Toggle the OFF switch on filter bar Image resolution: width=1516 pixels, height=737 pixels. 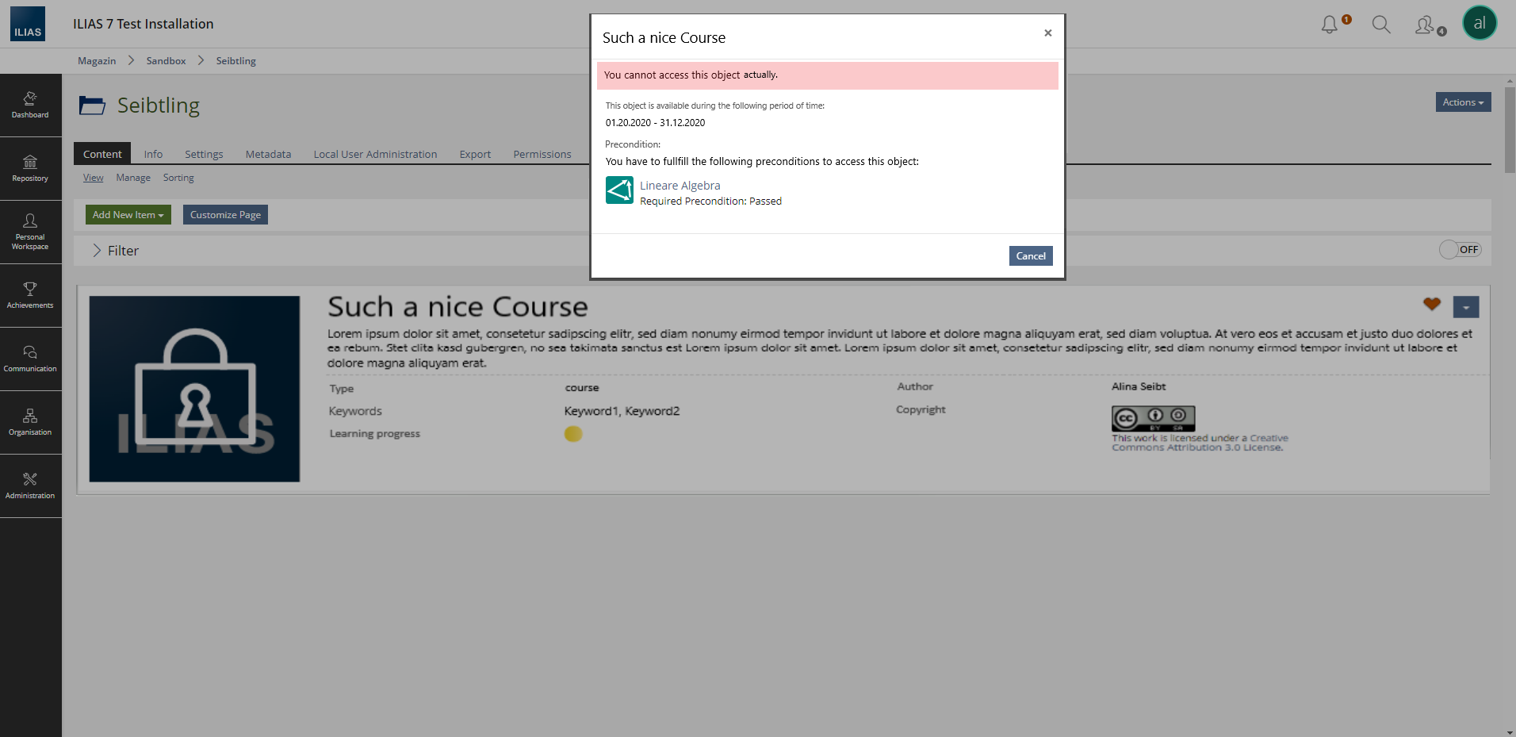click(1460, 250)
